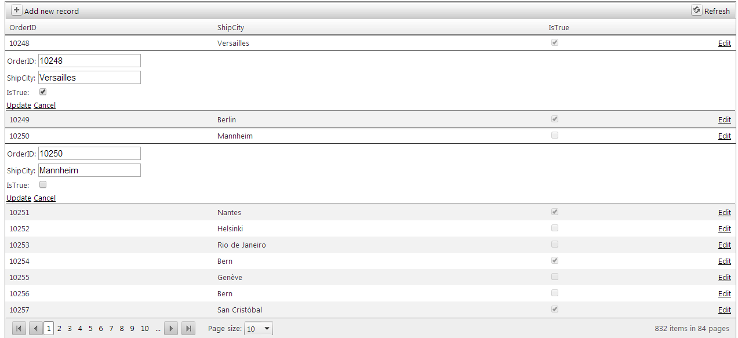Screen dimensions: 738x338
Task: Go to previous page arrow
Action: (x=36, y=329)
